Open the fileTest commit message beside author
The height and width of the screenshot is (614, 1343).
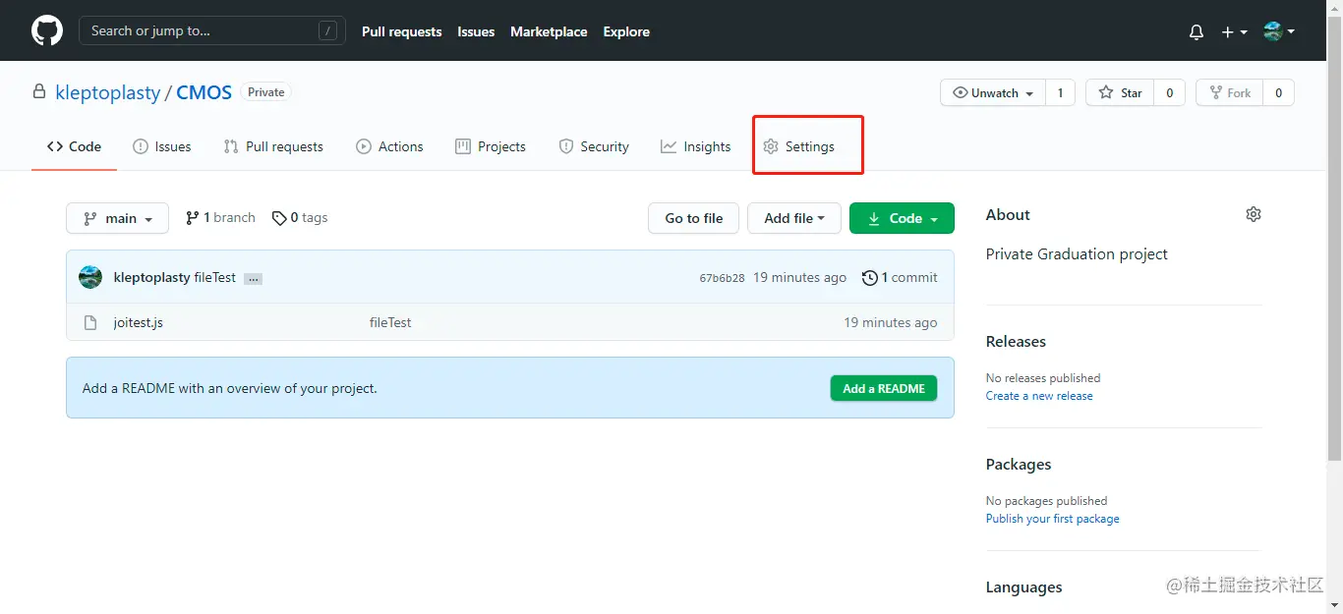pyautogui.click(x=215, y=278)
